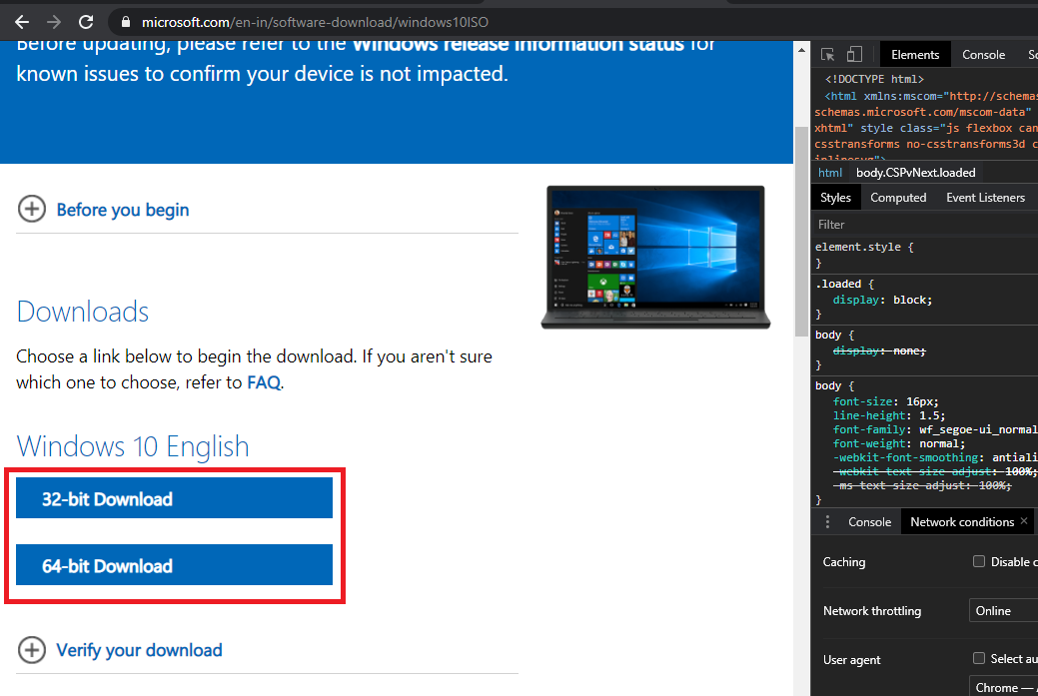
Task: Reload the Windows 10 ISO page
Action: tap(87, 21)
